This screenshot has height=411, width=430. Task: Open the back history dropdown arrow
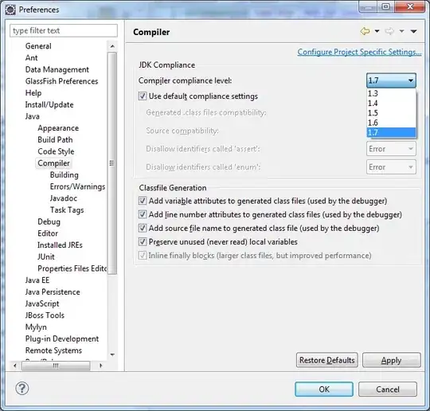[377, 31]
